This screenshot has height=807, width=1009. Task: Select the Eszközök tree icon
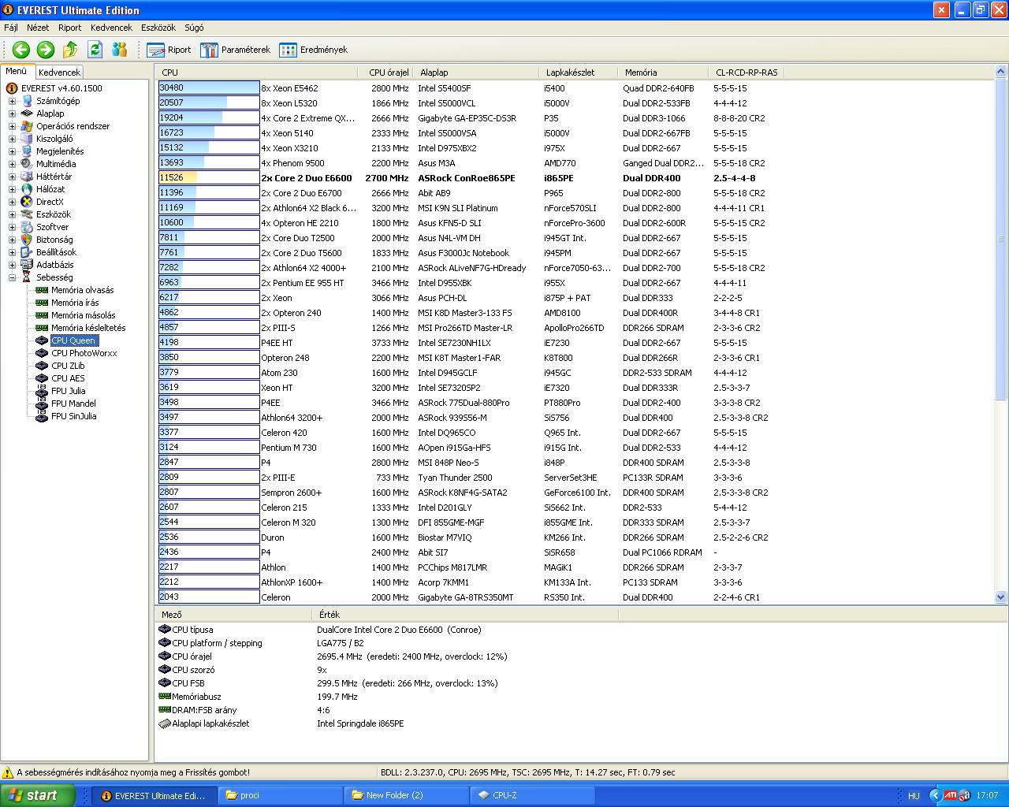(x=28, y=214)
